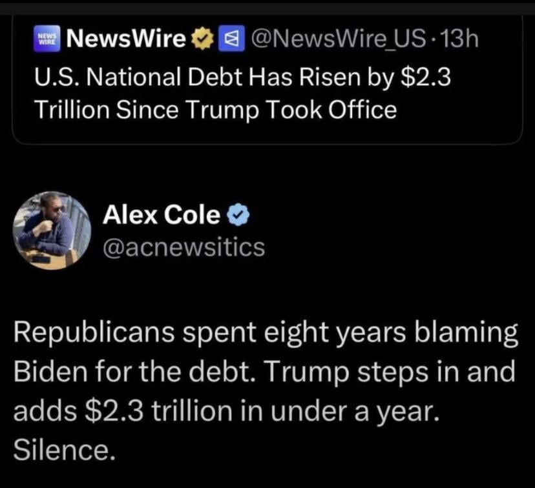The image size is (535, 488).
Task: Click Alex Cole's blue verified checkmark
Action: [236, 216]
